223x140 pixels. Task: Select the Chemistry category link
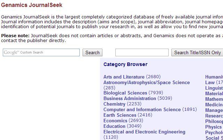click(x=114, y=104)
